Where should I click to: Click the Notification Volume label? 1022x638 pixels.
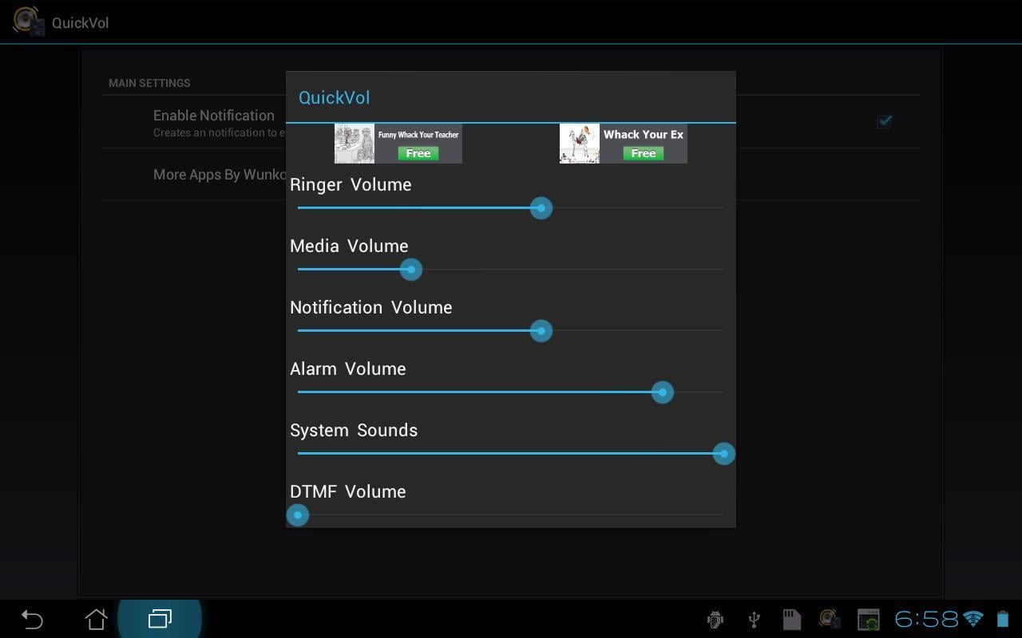(x=371, y=307)
